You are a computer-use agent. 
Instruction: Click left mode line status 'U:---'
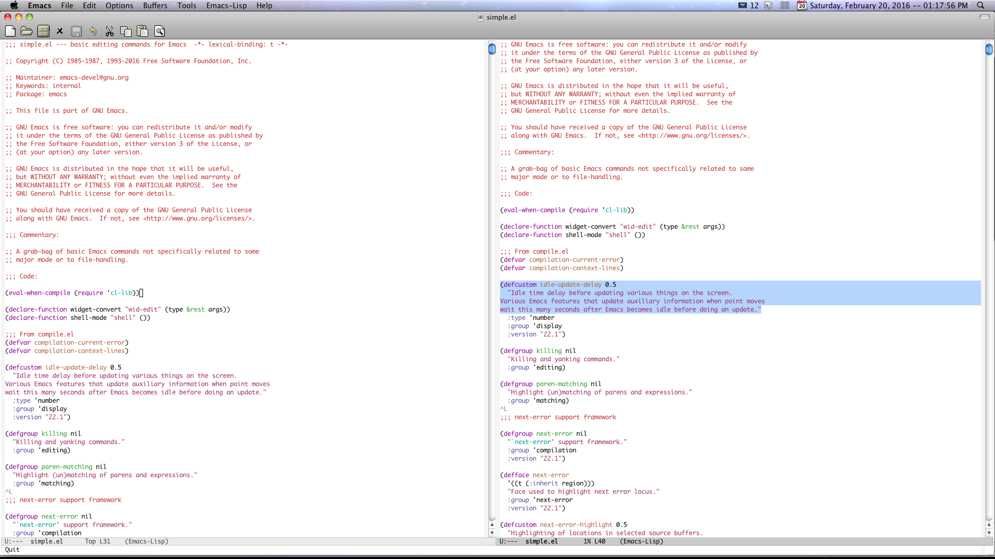click(14, 541)
